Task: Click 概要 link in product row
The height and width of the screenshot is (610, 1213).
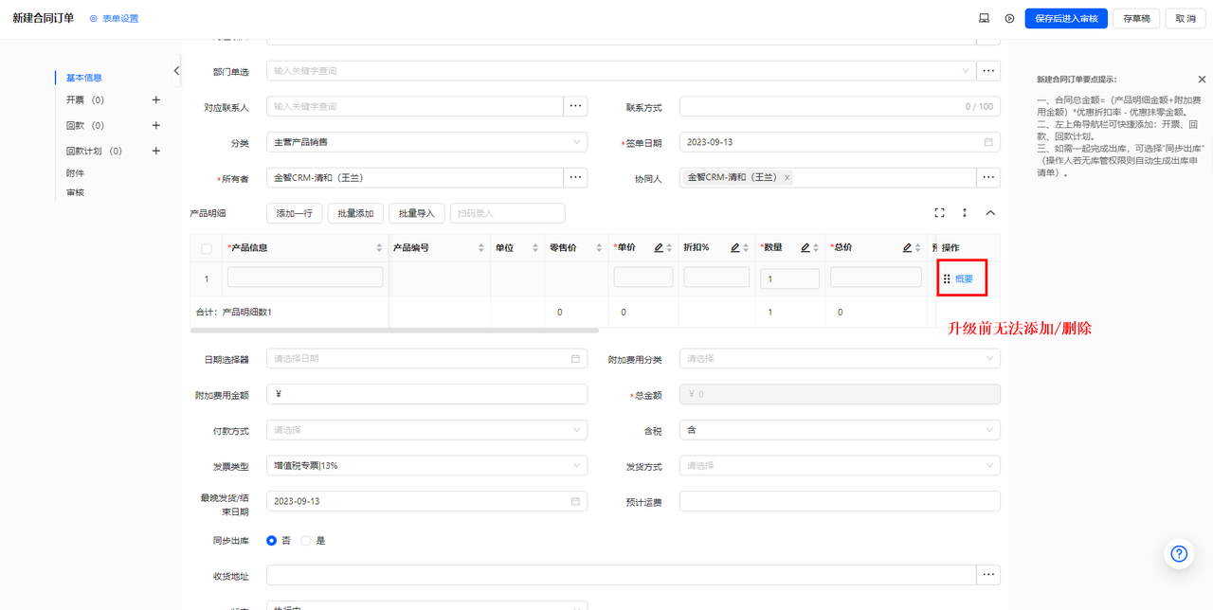Action: (x=964, y=278)
